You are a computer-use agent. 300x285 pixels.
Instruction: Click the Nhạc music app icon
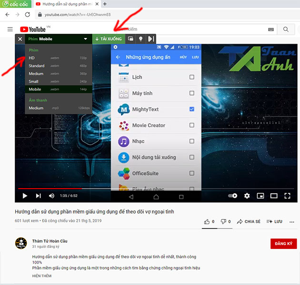pyautogui.click(x=124, y=142)
